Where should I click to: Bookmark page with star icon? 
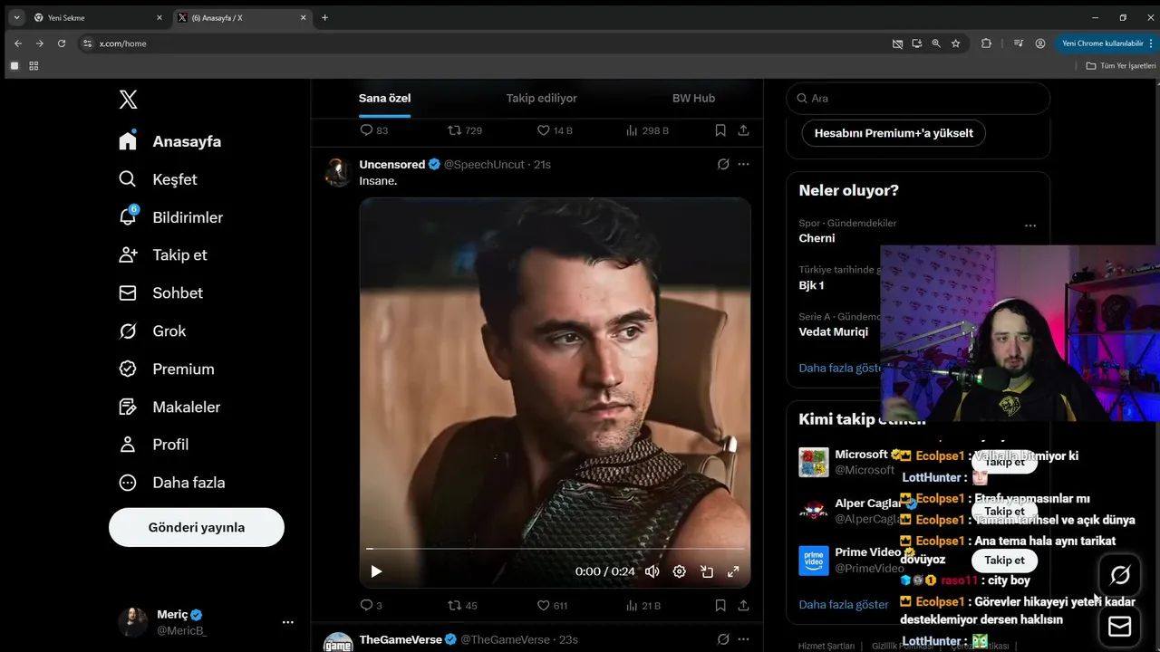click(955, 43)
